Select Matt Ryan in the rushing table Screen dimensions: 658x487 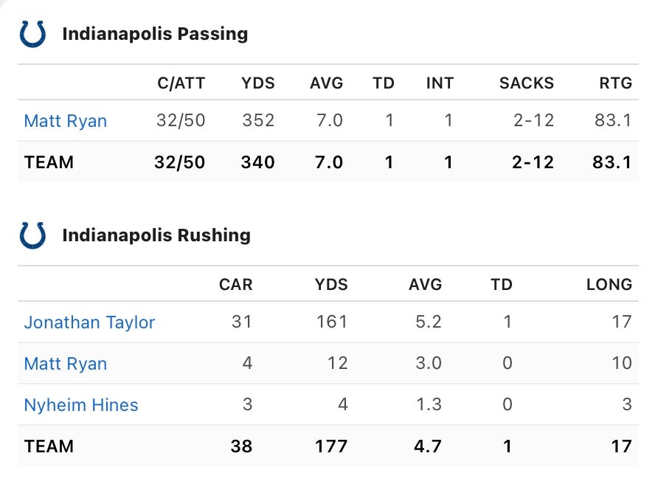coord(66,364)
